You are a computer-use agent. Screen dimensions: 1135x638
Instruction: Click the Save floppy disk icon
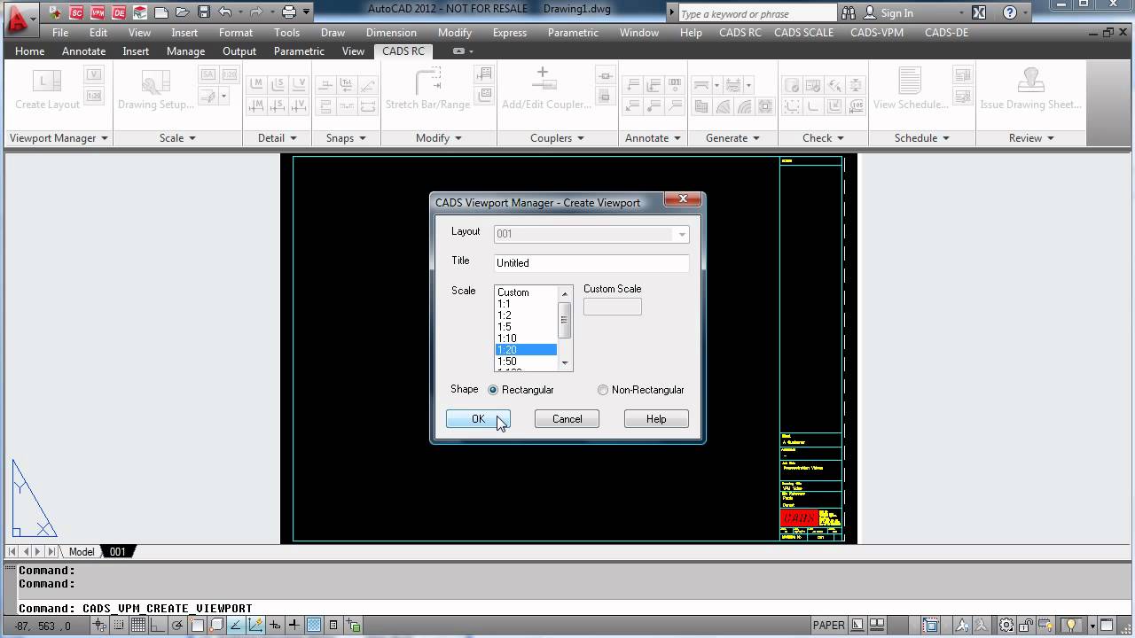[x=204, y=12]
